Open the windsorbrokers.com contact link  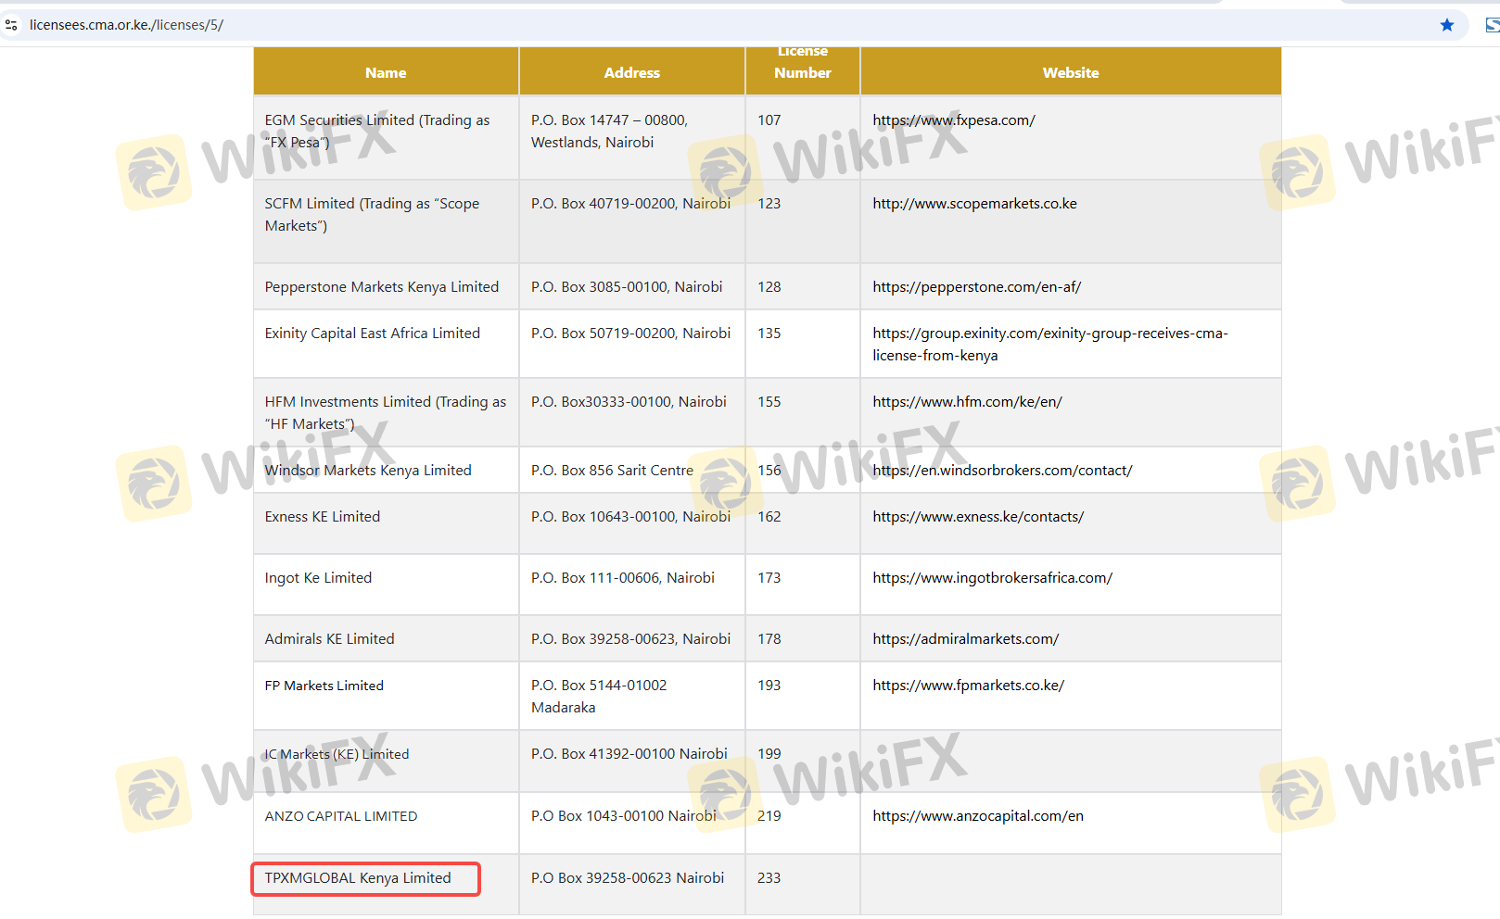[x=1002, y=471]
